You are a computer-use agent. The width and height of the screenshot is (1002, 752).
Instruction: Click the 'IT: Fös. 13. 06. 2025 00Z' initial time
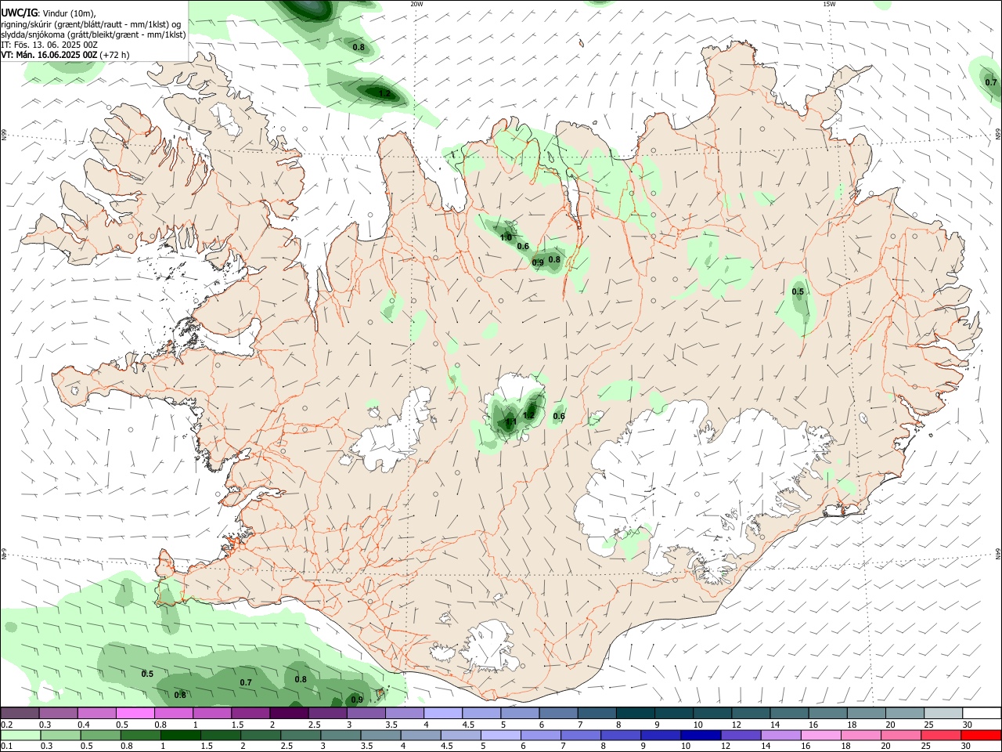coord(50,45)
